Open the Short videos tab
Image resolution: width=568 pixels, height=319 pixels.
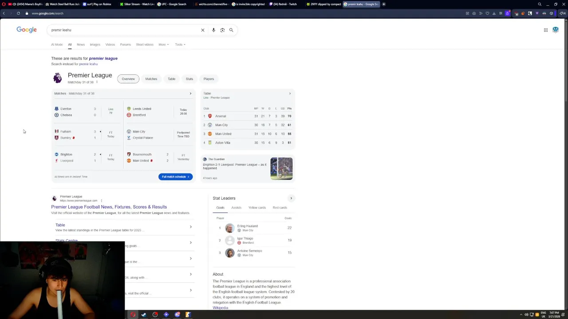coord(145,44)
